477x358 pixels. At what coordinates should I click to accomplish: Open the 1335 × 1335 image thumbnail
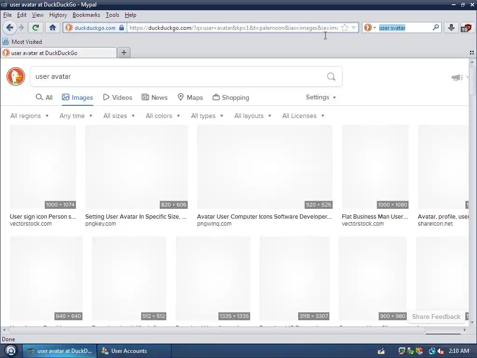(x=213, y=279)
